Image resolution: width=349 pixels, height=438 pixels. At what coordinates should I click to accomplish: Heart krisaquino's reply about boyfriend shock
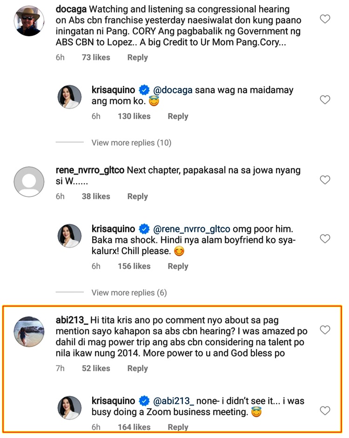click(325, 239)
